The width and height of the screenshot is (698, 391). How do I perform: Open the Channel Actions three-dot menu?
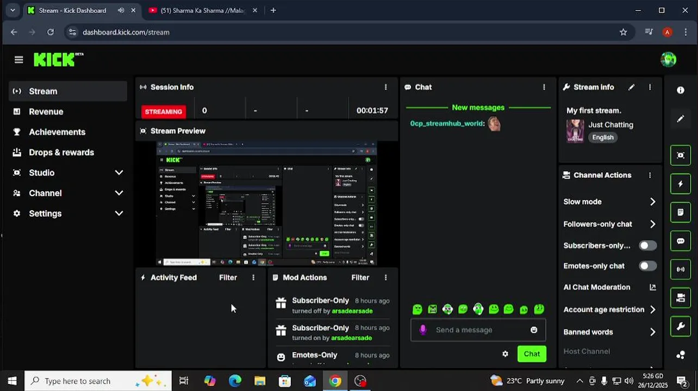650,175
